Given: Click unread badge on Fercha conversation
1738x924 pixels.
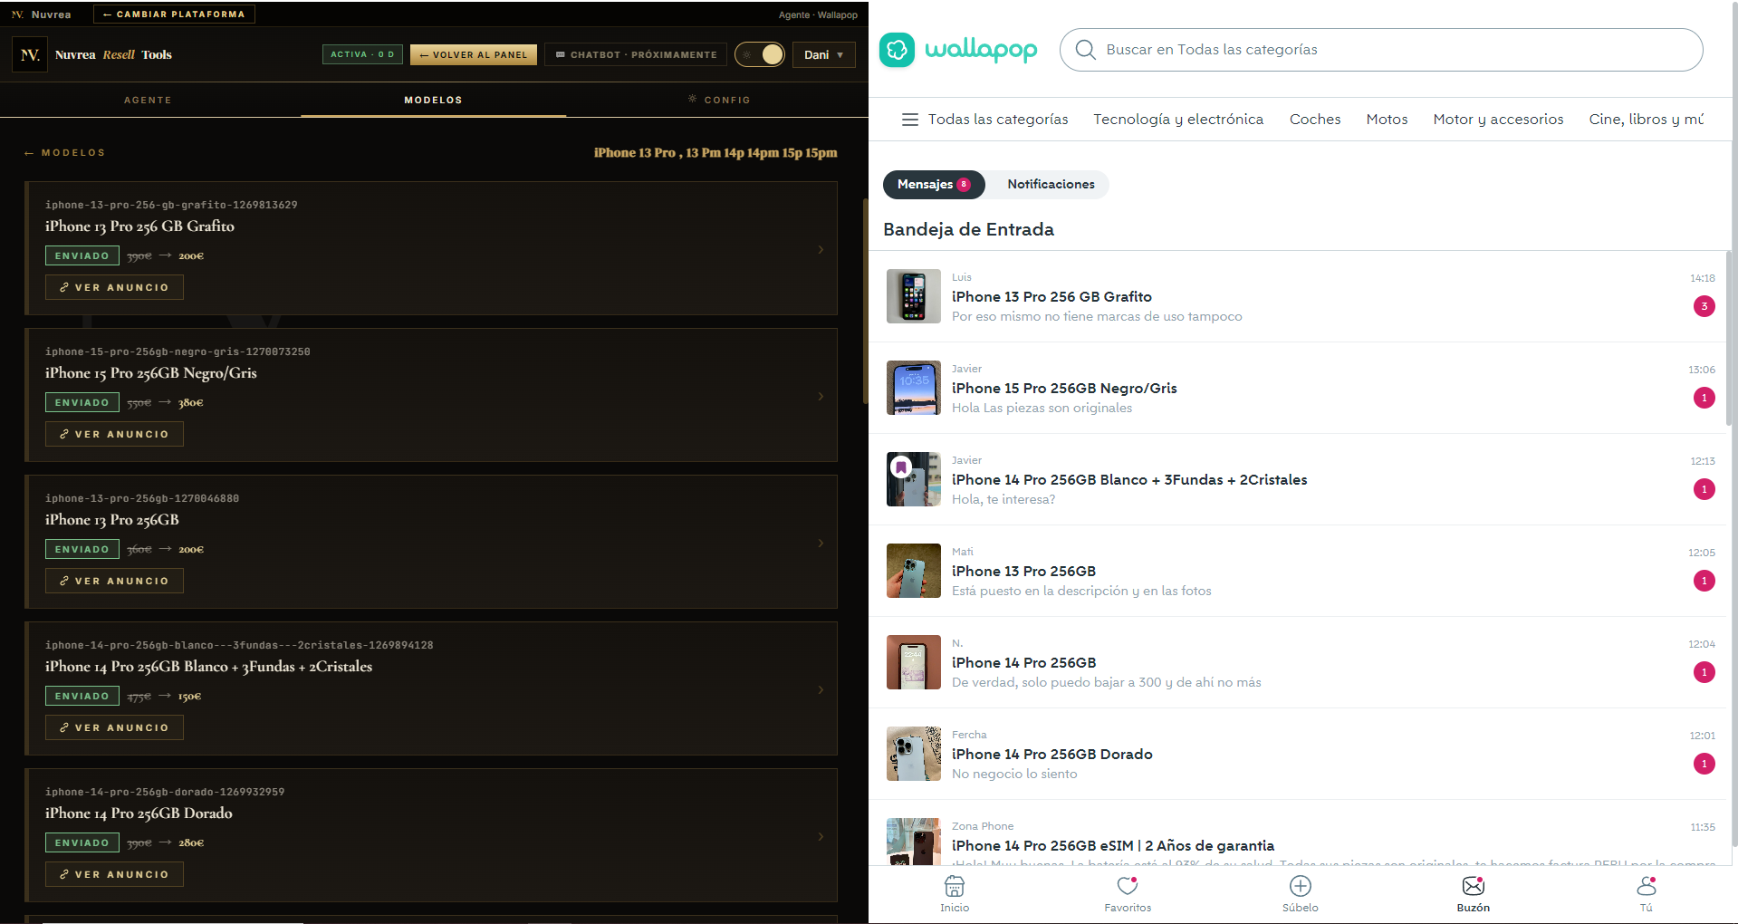Looking at the screenshot, I should coord(1704,764).
